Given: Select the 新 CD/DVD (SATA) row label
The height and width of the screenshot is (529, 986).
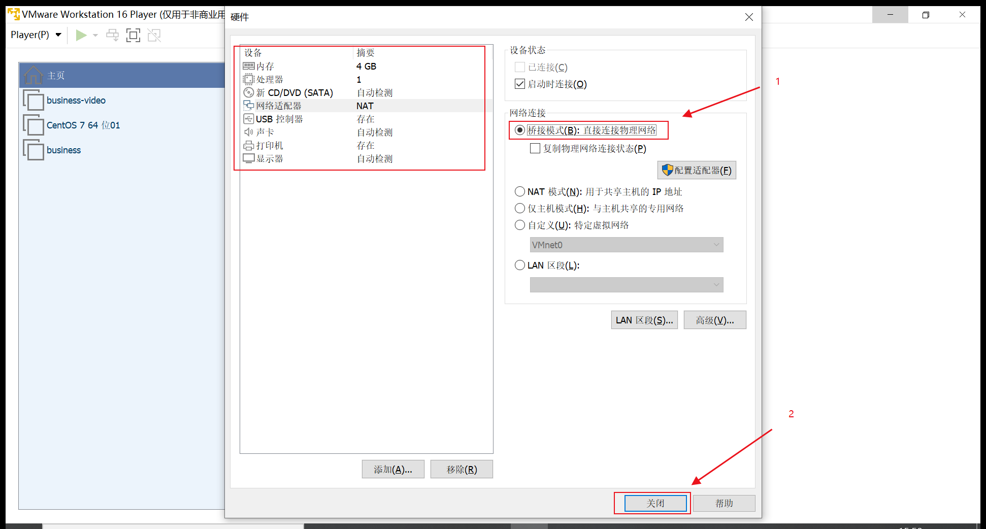Looking at the screenshot, I should tap(294, 93).
